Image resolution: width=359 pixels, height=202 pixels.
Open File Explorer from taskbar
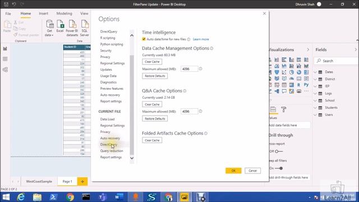tap(37, 197)
